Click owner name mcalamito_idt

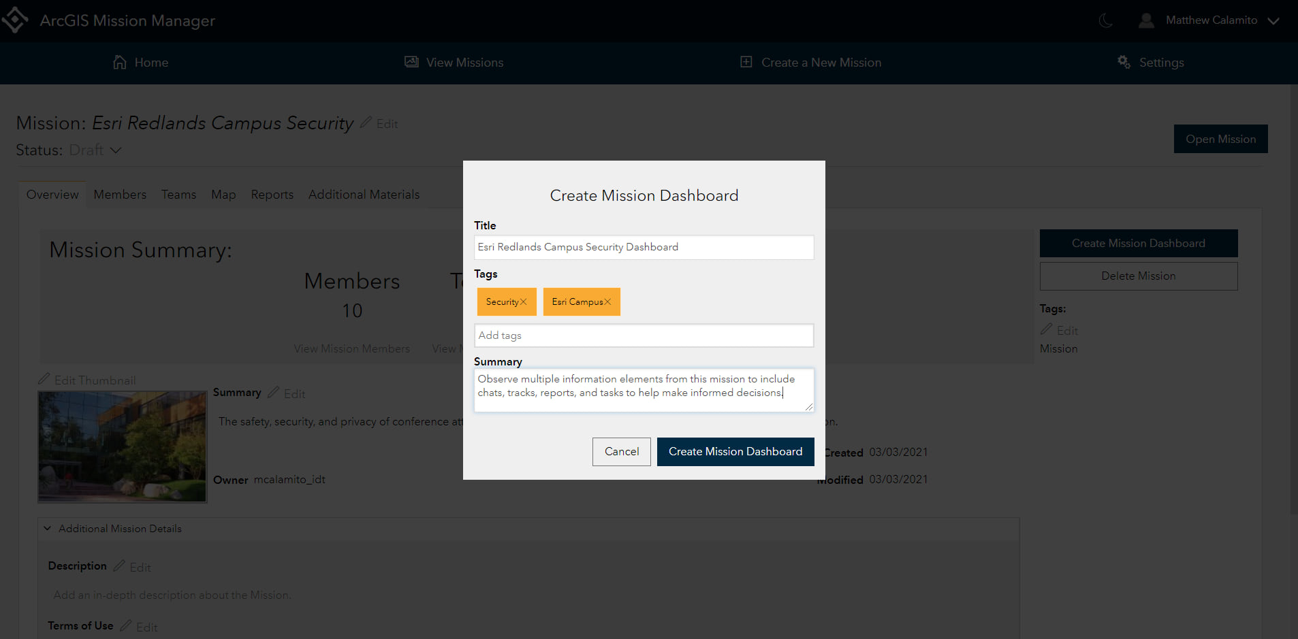(289, 480)
